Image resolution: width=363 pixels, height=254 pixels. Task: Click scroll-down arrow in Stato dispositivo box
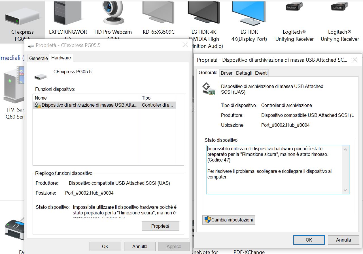pyautogui.click(x=345, y=190)
